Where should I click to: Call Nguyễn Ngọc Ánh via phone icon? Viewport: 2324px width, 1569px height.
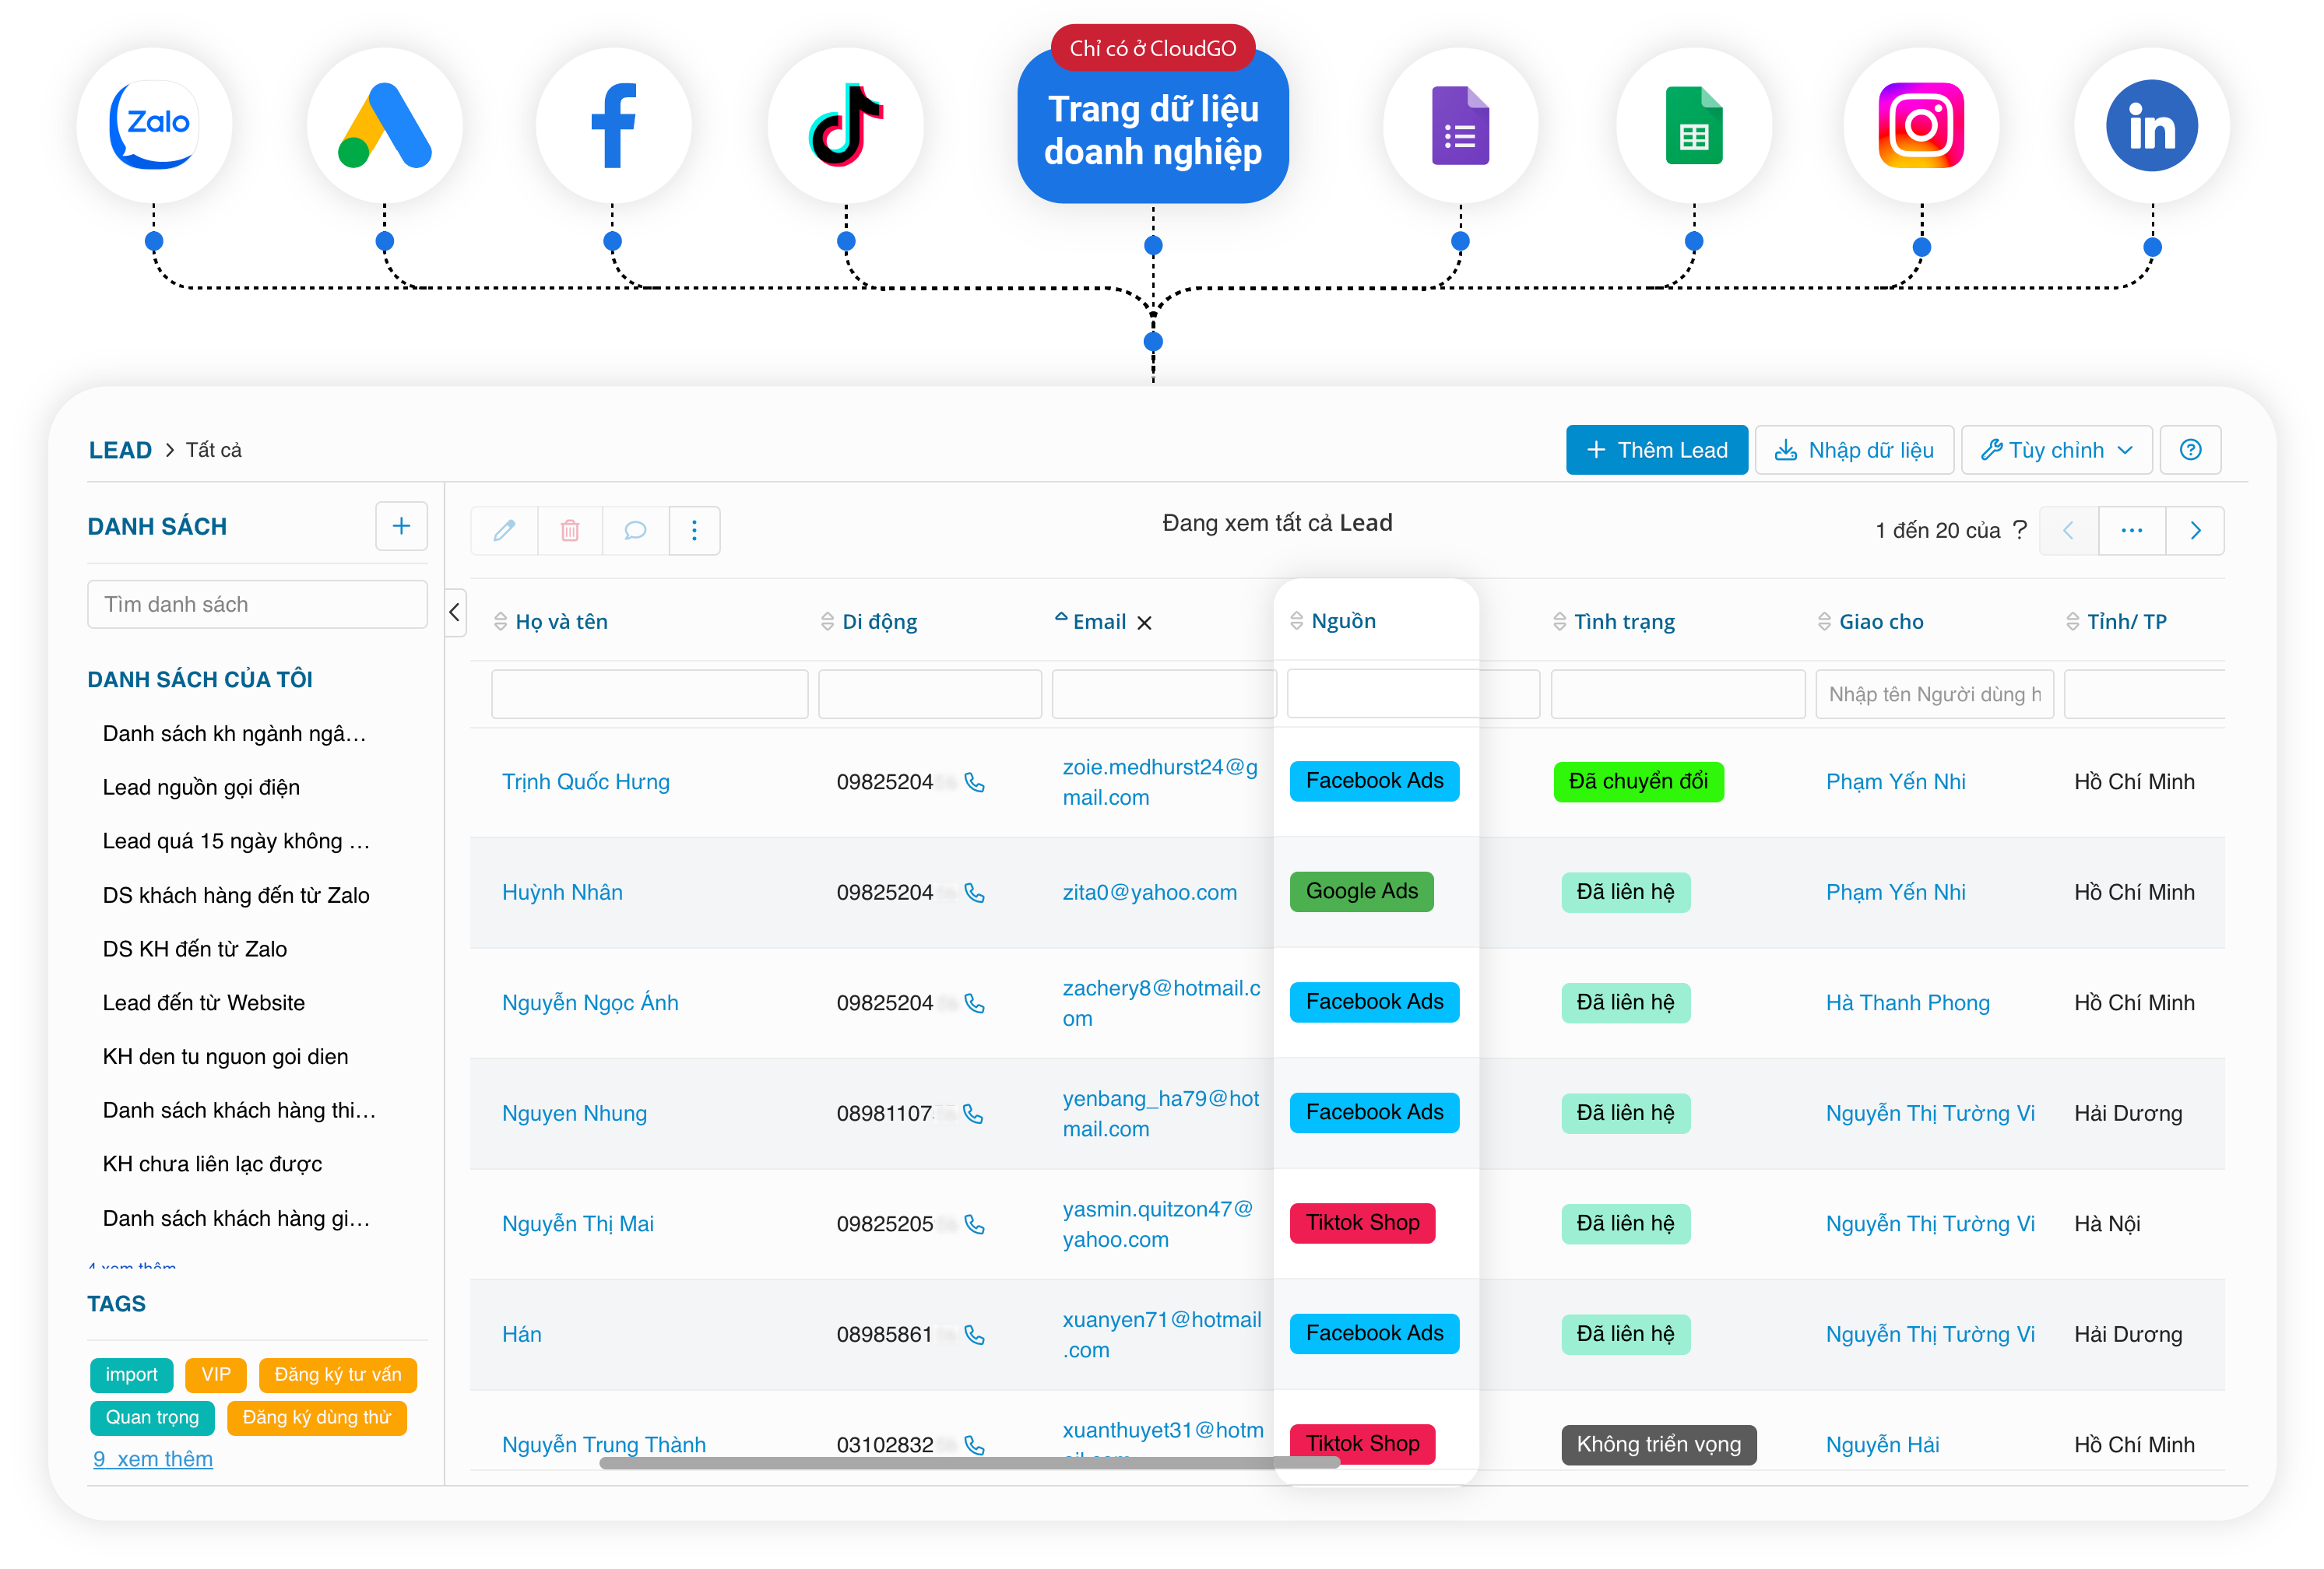[x=974, y=1003]
